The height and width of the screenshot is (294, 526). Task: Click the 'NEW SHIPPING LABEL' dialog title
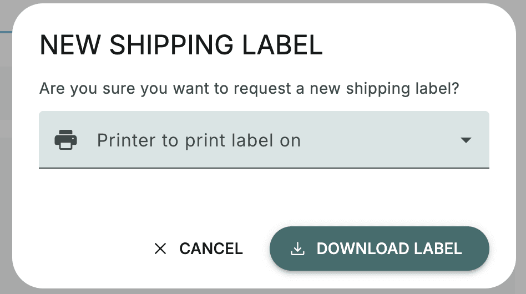click(x=181, y=45)
